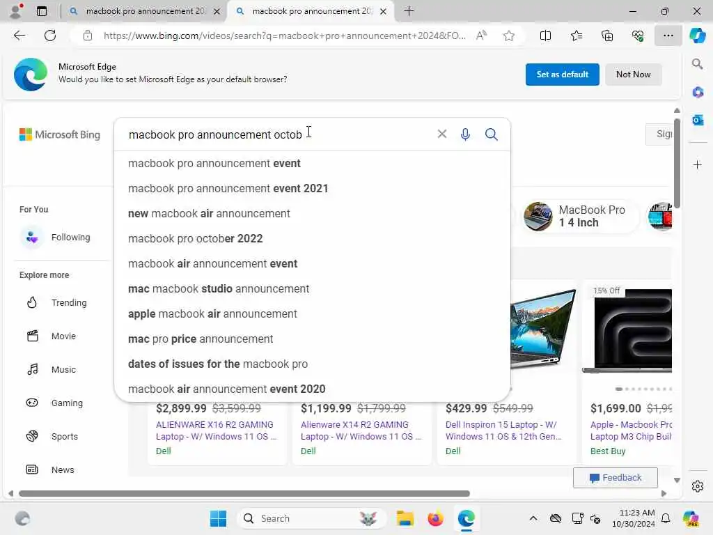The image size is (713, 535).
Task: Select suggestion macbook pro october 2022
Action: tap(312, 238)
